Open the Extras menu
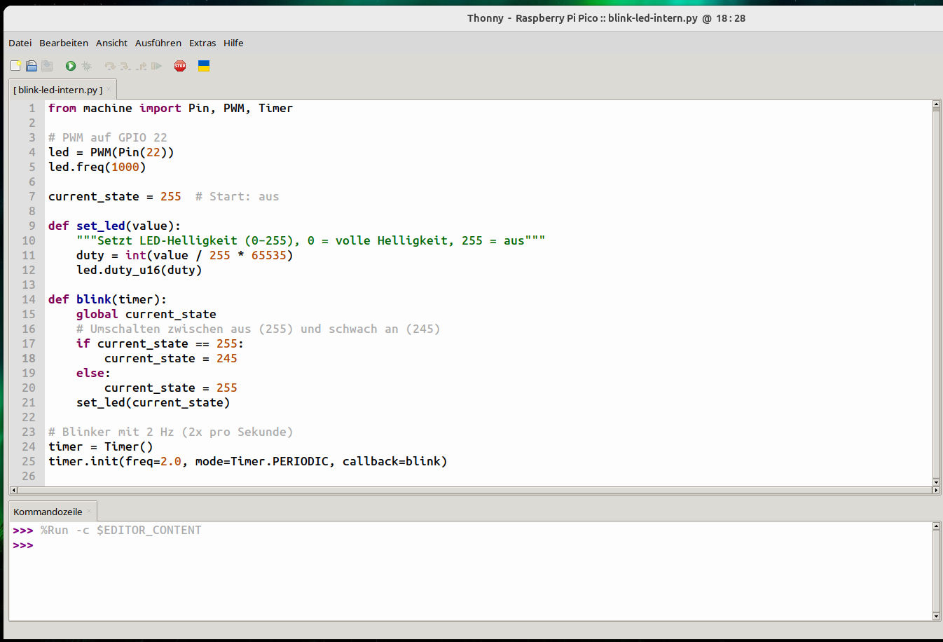The height and width of the screenshot is (642, 943). coord(202,43)
